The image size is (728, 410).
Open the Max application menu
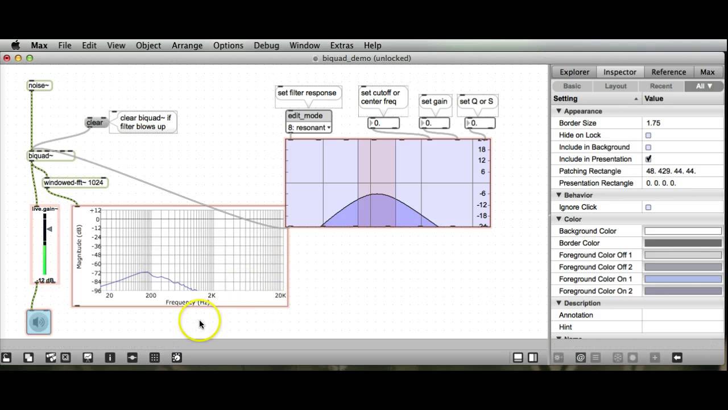(x=39, y=46)
